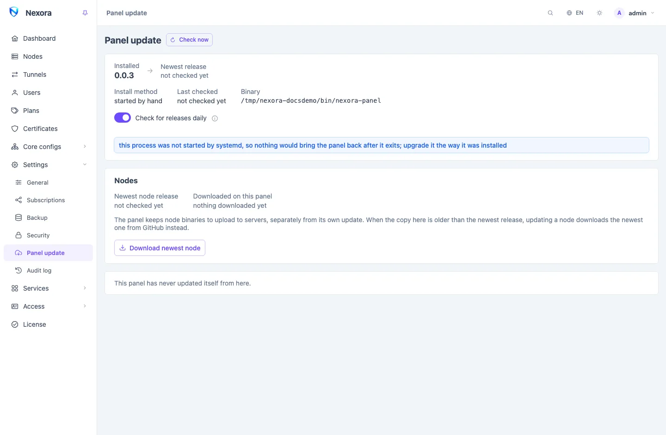The width and height of the screenshot is (666, 435).
Task: Open the License page
Action: point(48,324)
